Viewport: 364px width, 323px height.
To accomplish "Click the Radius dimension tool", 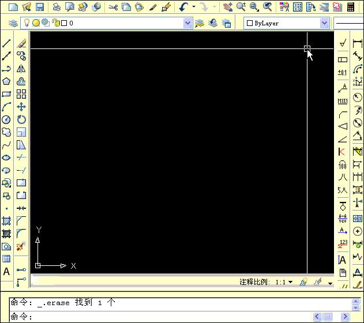I will point(358,97).
